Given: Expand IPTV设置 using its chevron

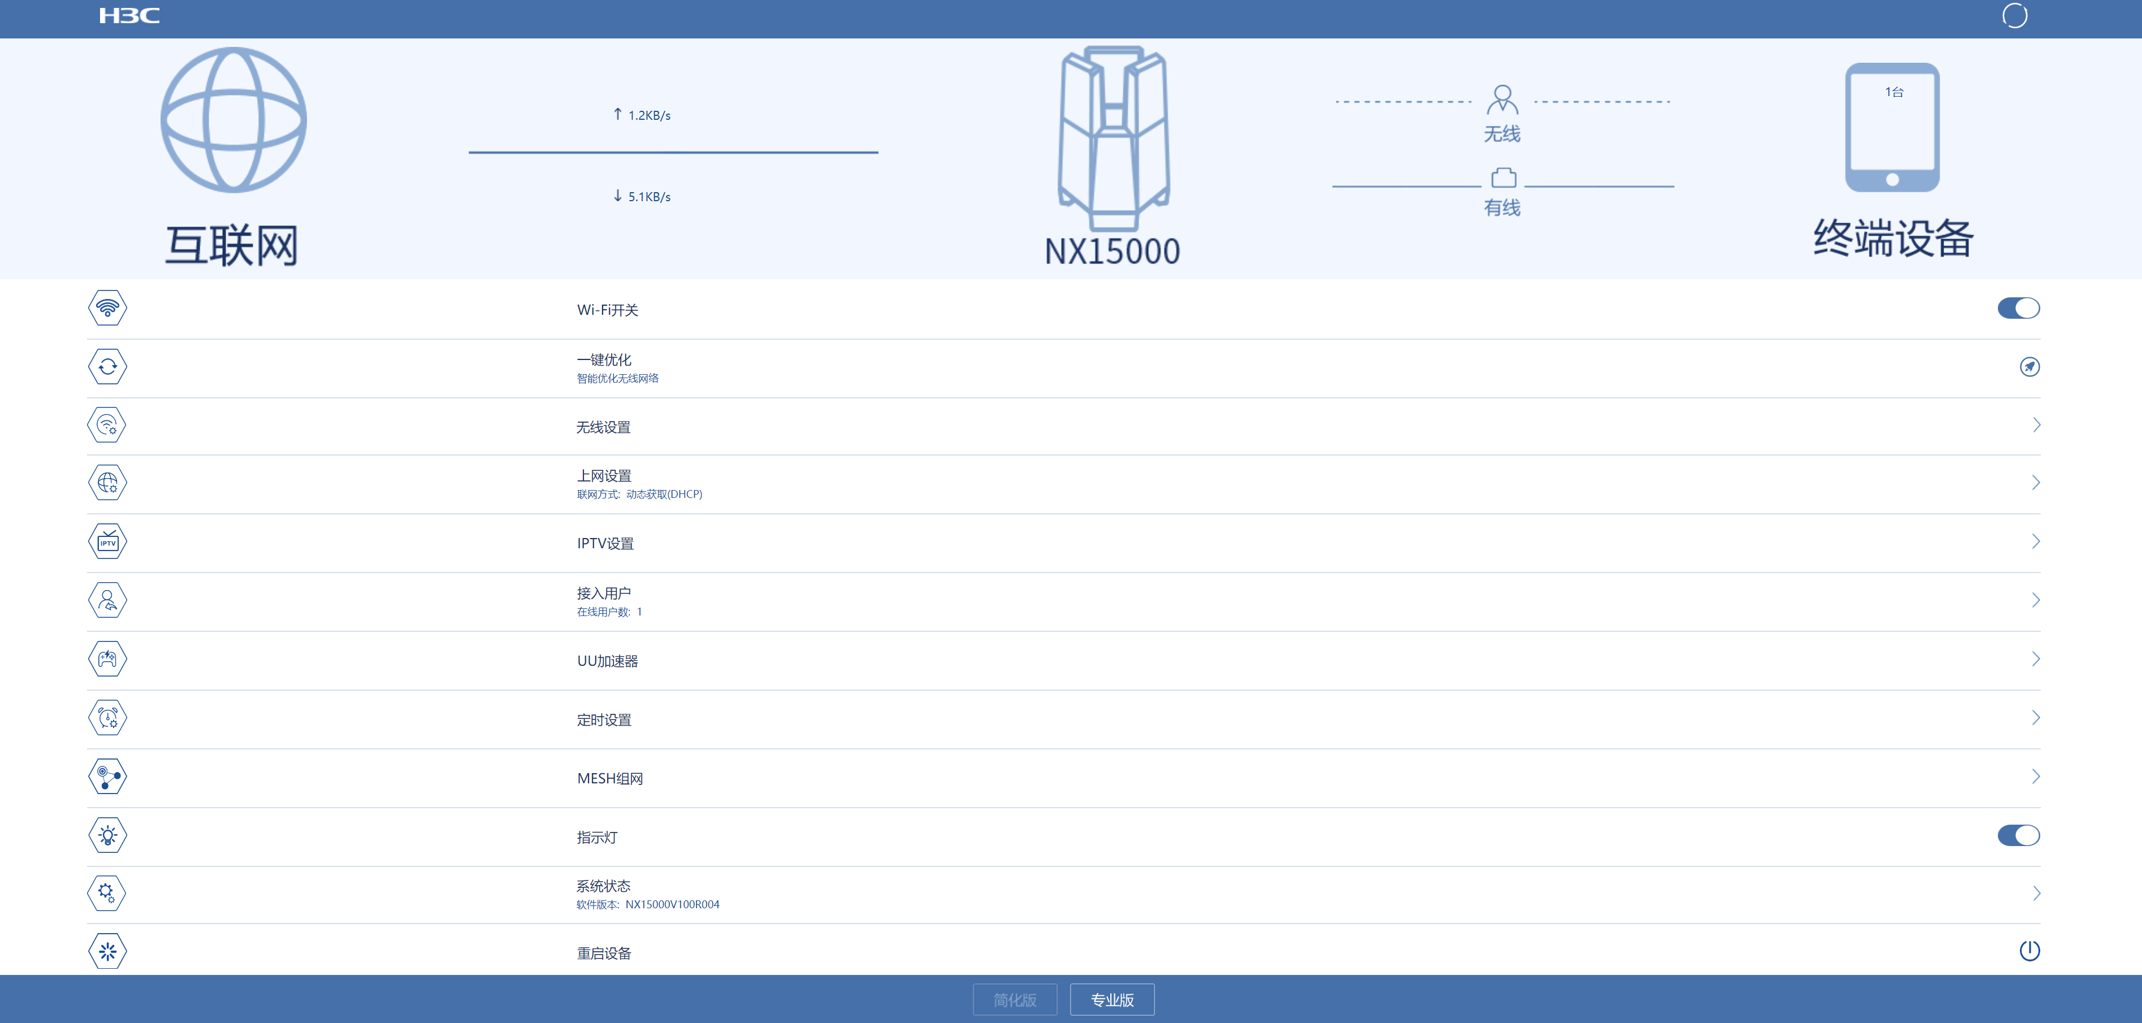Looking at the screenshot, I should click(x=2036, y=542).
